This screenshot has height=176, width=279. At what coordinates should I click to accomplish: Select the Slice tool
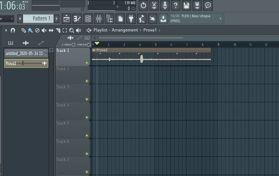pyautogui.click(x=58, y=31)
